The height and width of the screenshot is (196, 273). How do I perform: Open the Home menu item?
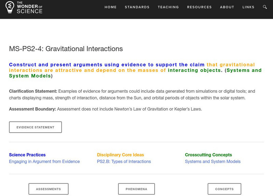point(111,7)
